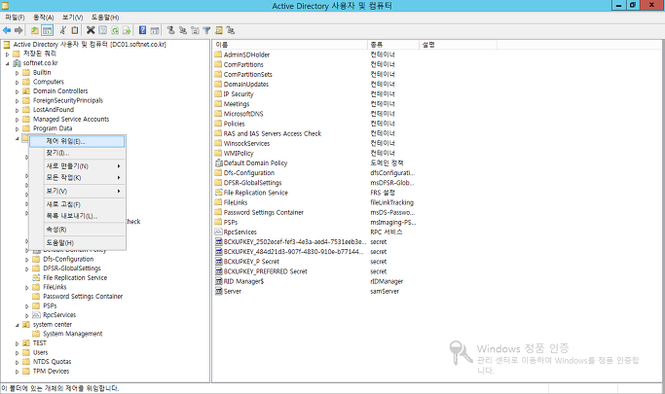Select LostAndFound in the tree
The height and width of the screenshot is (394, 665).
54,110
